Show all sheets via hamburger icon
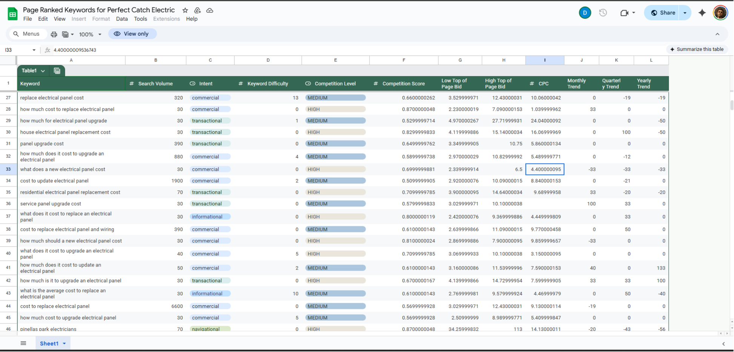This screenshot has width=734, height=352. click(23, 343)
